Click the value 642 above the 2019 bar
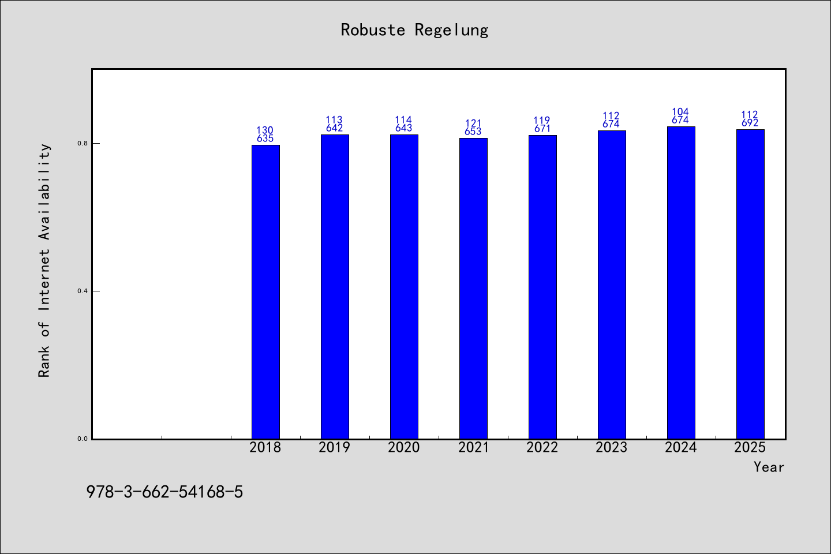This screenshot has width=831, height=554. [x=335, y=128]
